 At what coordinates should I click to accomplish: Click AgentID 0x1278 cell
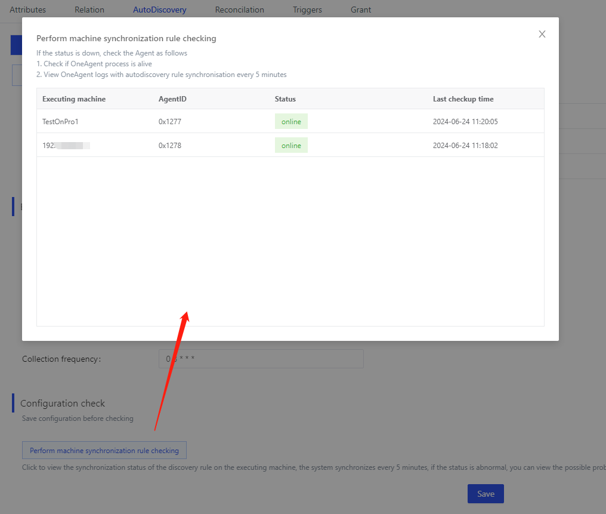tap(169, 146)
